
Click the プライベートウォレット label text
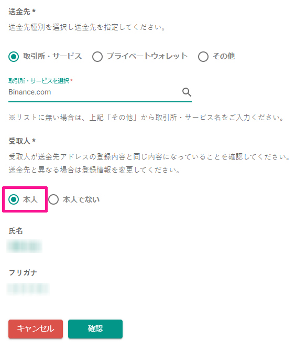coord(147,56)
